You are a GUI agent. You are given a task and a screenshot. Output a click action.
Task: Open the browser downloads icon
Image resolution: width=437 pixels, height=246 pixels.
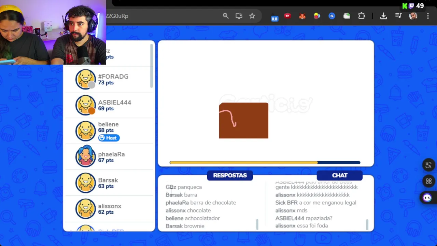click(x=383, y=16)
